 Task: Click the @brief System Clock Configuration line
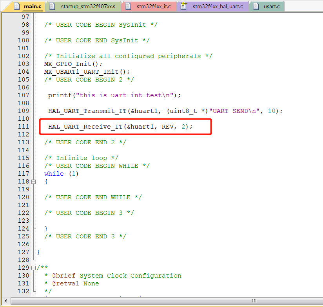tap(113, 276)
